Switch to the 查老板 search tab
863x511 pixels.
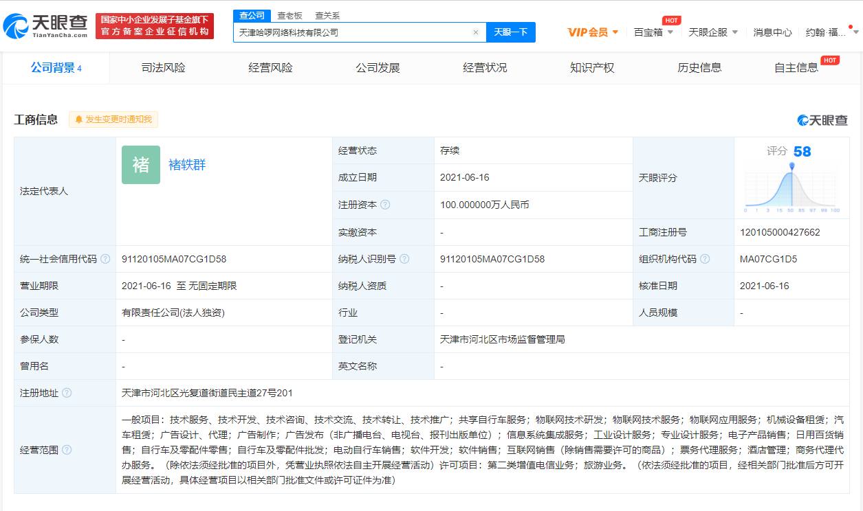(x=290, y=15)
